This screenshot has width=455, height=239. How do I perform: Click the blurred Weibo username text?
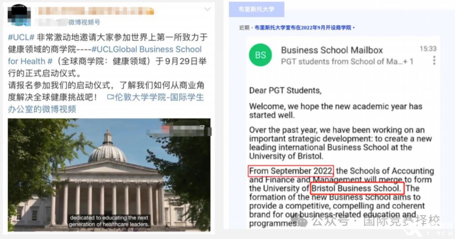(96, 11)
